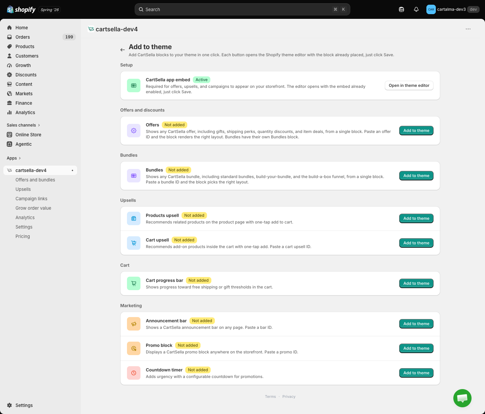This screenshot has width=485, height=414.
Task: Add Cart upsell to theme
Action: click(416, 243)
